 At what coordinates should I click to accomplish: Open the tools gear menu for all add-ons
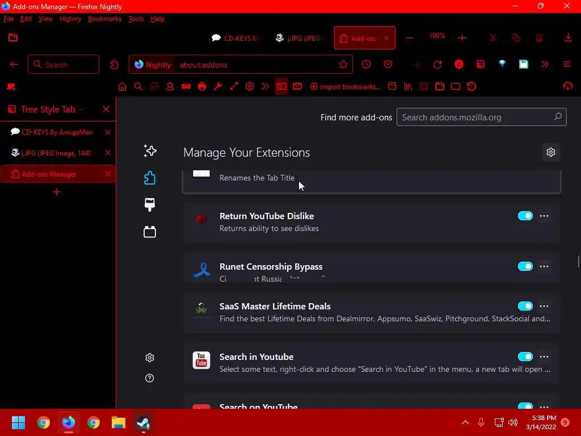click(x=550, y=152)
